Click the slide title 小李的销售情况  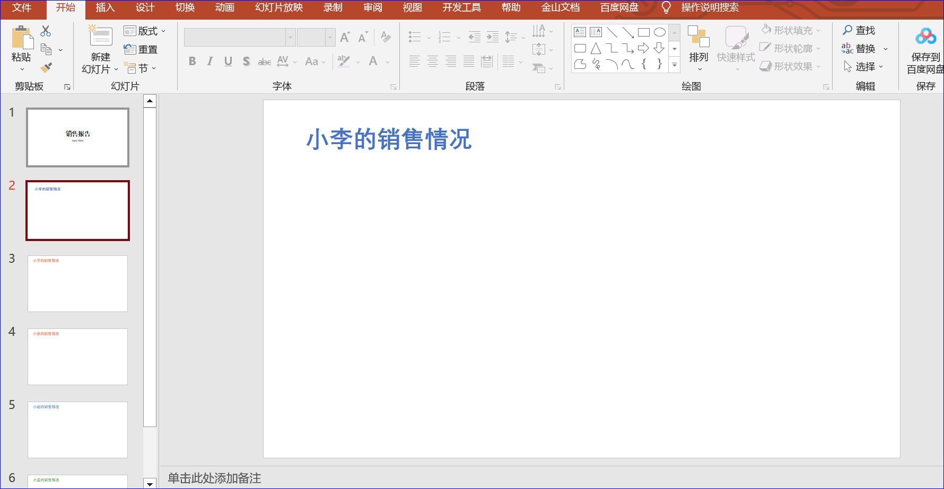point(389,139)
